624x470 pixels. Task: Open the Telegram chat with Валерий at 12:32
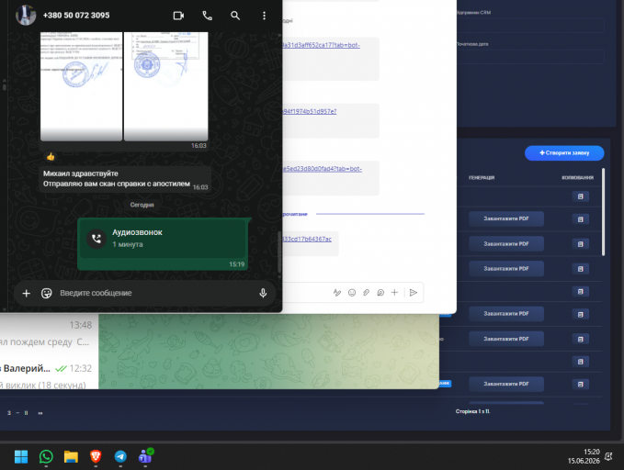click(48, 375)
